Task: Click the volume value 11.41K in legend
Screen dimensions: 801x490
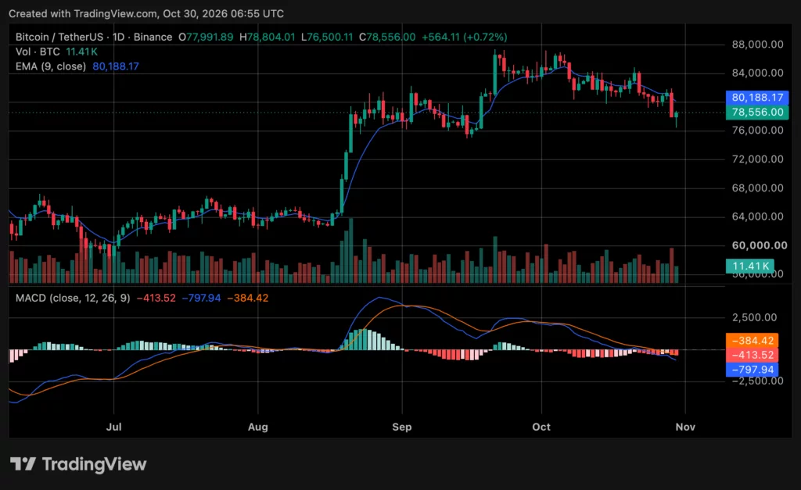Action: [x=81, y=52]
